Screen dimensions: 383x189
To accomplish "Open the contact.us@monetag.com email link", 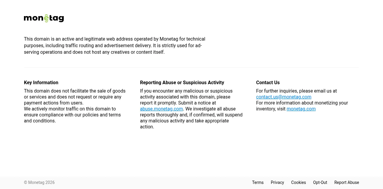I will [284, 97].
